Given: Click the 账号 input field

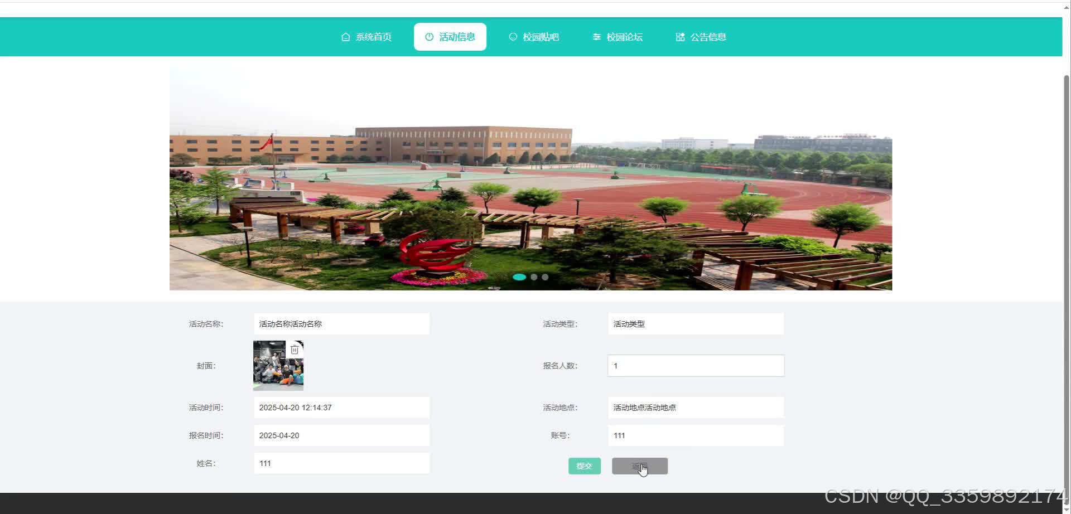Looking at the screenshot, I should (696, 435).
